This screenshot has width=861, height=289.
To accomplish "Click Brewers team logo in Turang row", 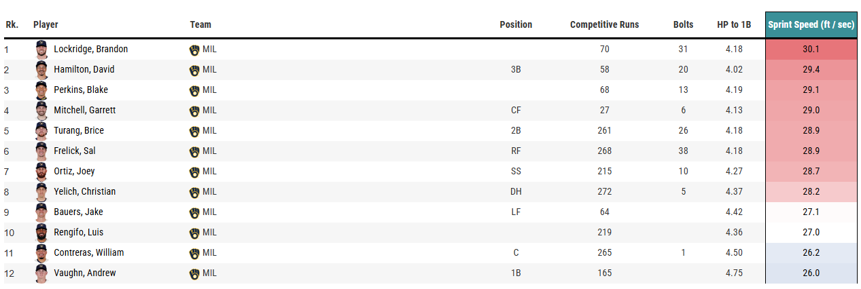I will coord(194,131).
